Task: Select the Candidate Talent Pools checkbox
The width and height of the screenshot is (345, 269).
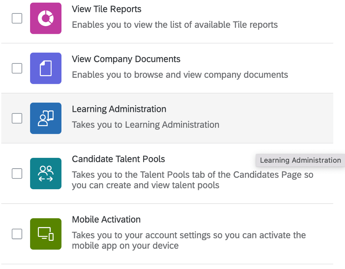Action: [17, 173]
